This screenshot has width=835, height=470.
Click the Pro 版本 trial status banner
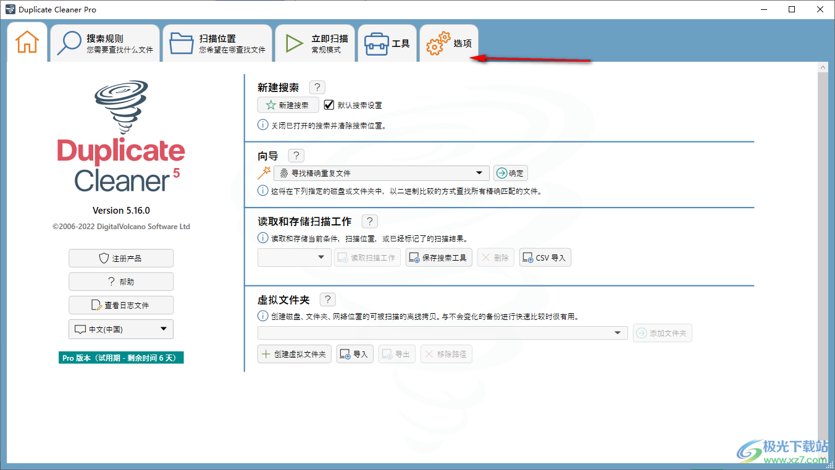point(121,358)
